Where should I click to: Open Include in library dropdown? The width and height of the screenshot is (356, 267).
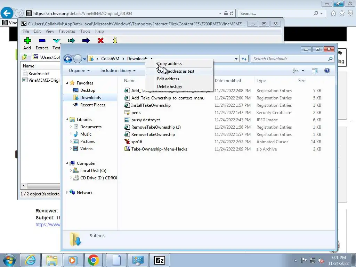118,71
